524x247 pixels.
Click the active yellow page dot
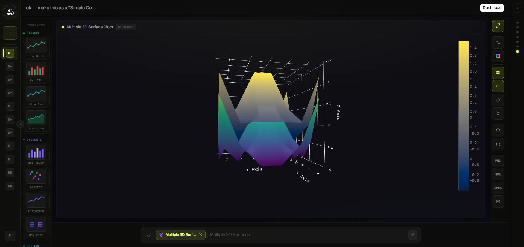(x=517, y=52)
